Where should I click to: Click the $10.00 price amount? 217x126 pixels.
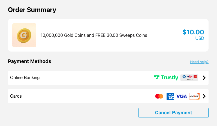tap(193, 32)
